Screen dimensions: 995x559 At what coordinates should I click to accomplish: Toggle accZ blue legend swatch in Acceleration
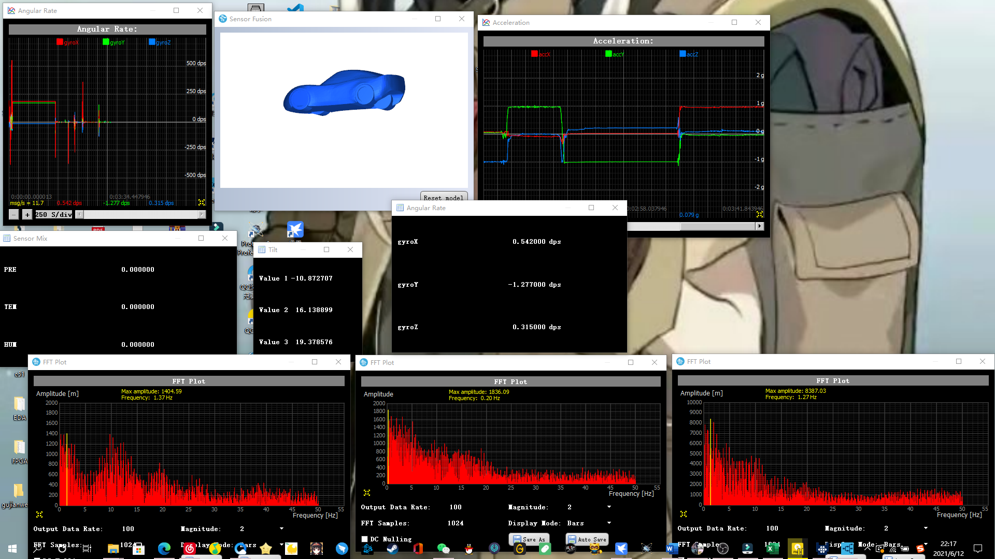point(683,54)
